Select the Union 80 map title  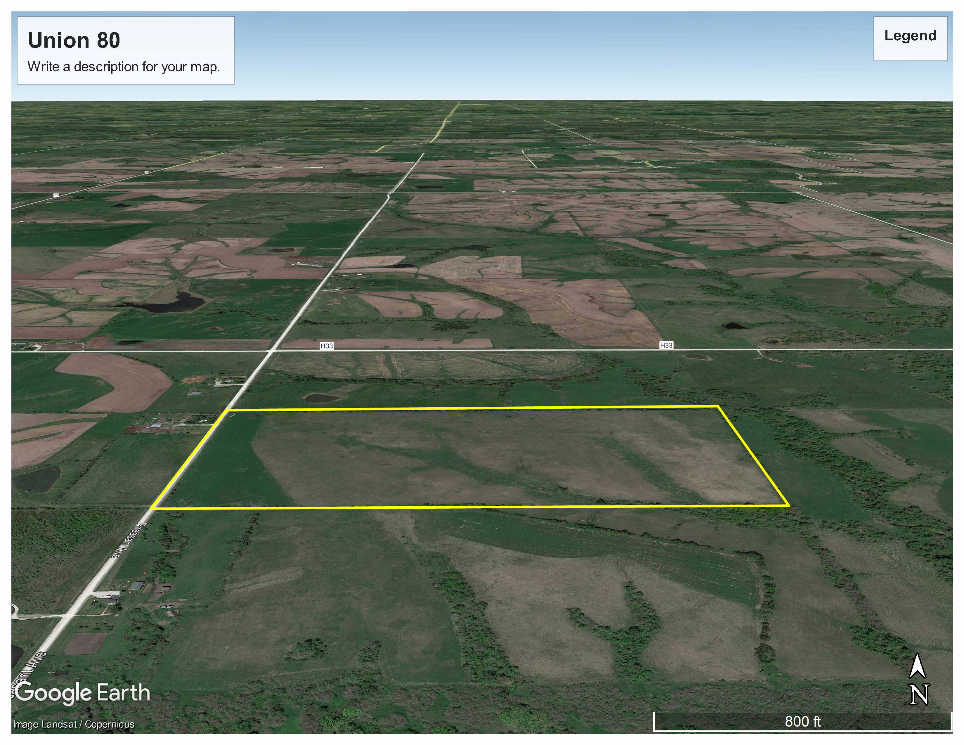(74, 40)
